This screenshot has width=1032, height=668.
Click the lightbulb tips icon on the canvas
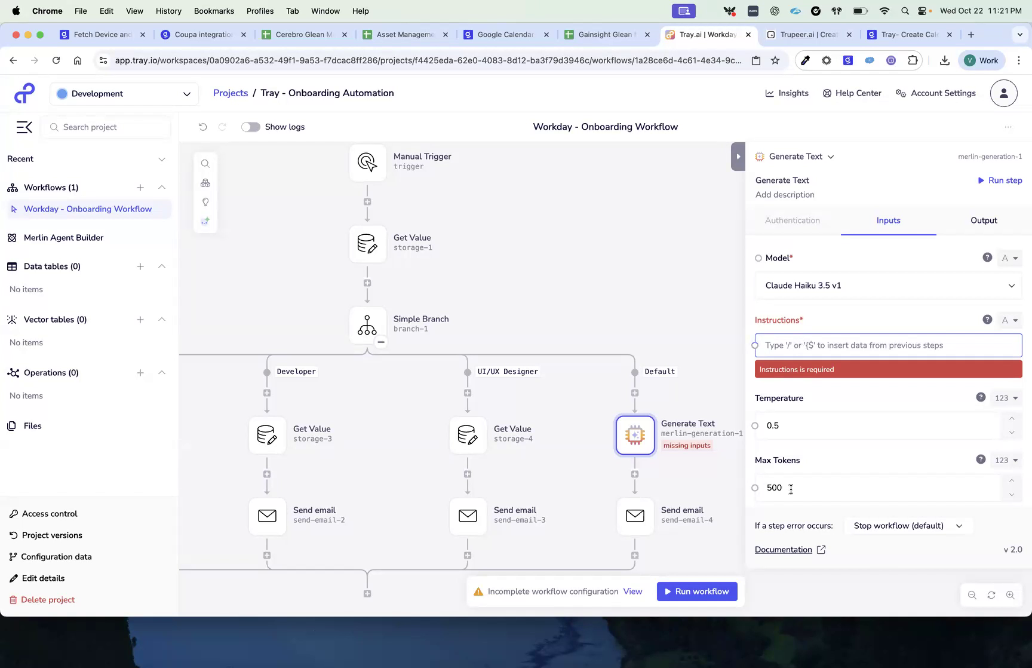tap(205, 202)
